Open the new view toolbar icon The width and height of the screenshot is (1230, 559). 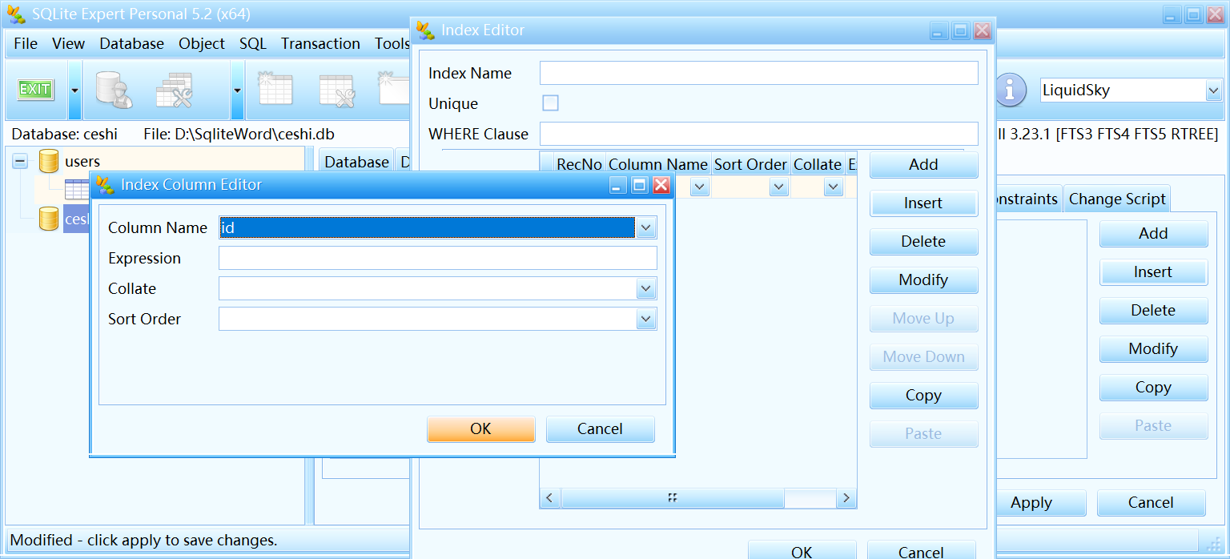coord(394,89)
